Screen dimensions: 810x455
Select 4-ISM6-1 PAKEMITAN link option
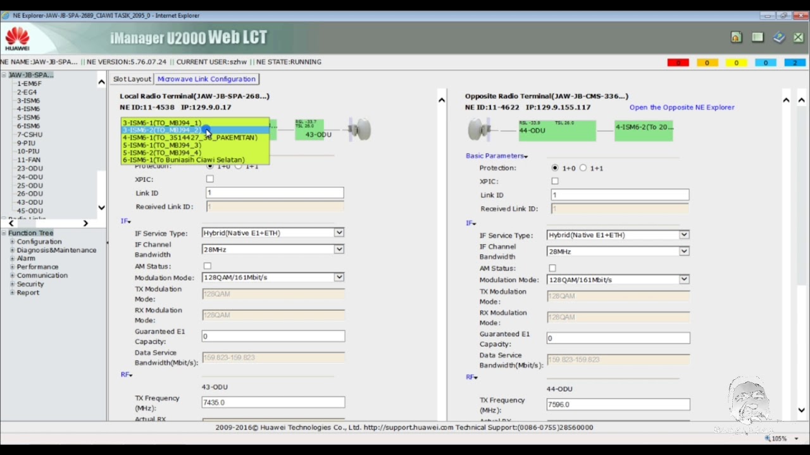195,137
